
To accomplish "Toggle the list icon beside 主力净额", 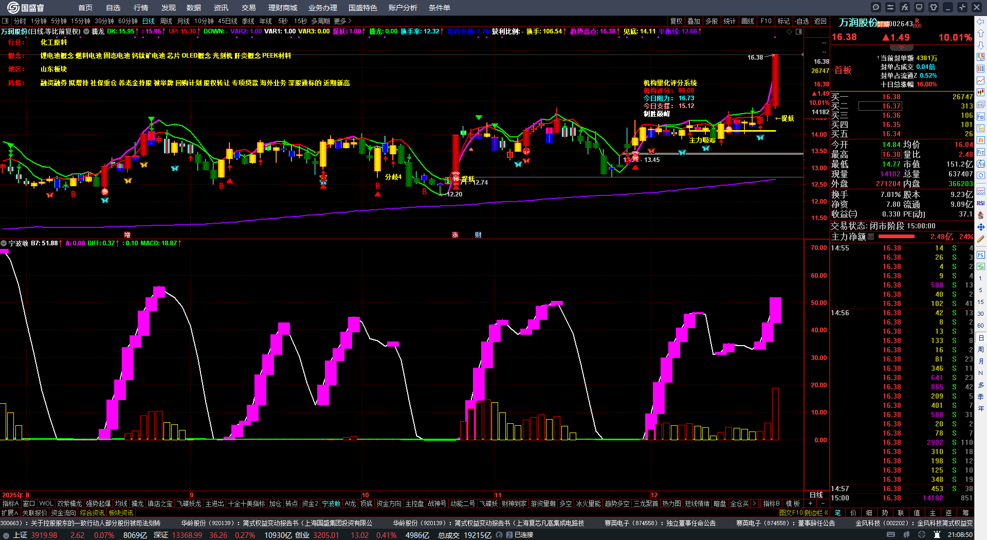I will pos(871,237).
